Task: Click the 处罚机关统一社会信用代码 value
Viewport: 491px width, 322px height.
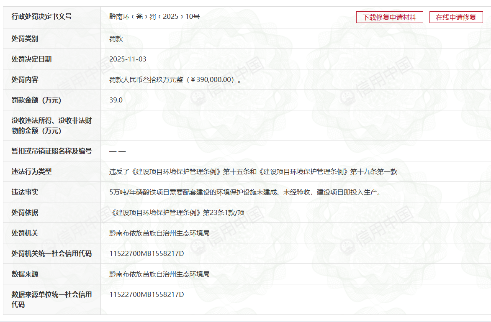Action: click(x=147, y=253)
